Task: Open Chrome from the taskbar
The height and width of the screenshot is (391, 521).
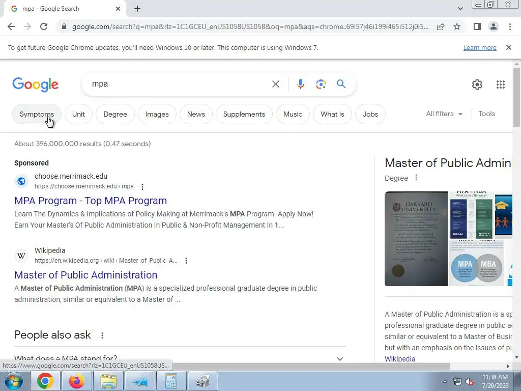Action: (x=45, y=381)
